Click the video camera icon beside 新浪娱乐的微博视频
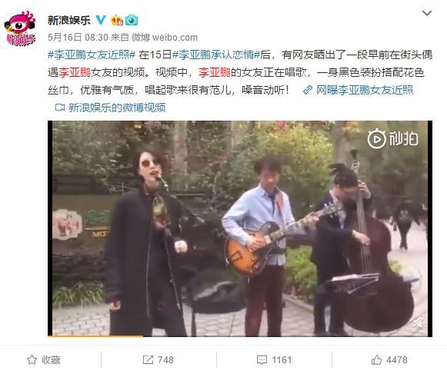This screenshot has width=447, height=374. tap(60, 108)
